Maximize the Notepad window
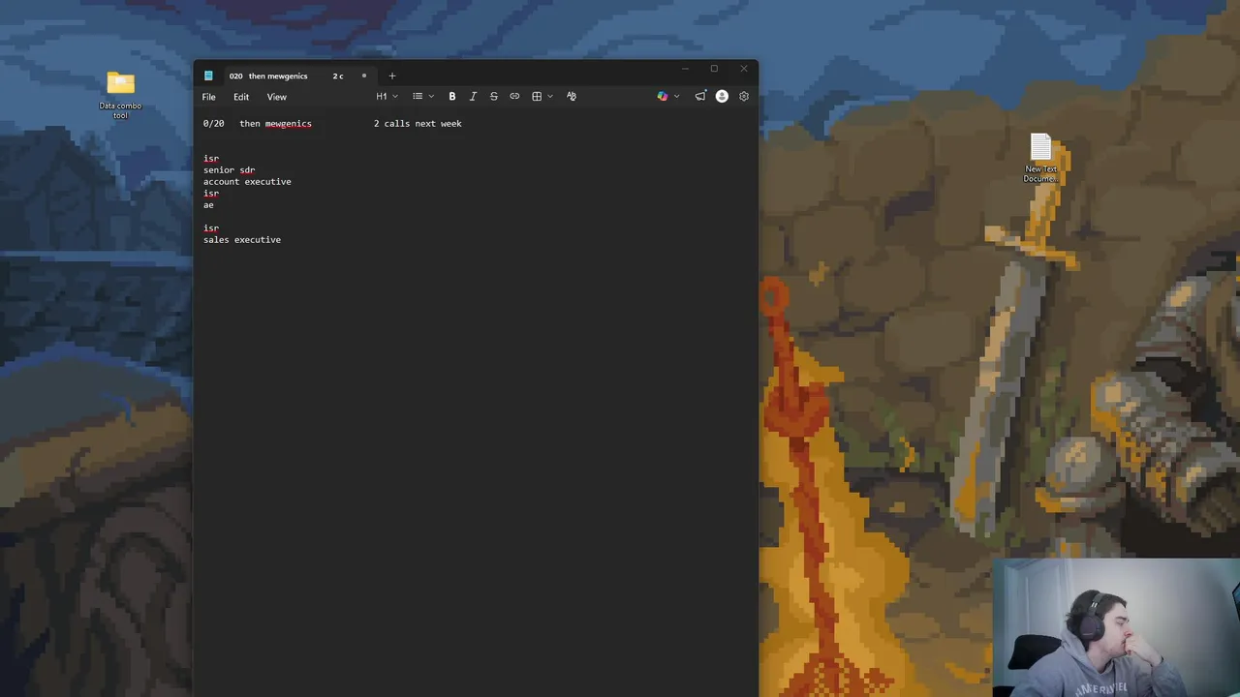 714,69
